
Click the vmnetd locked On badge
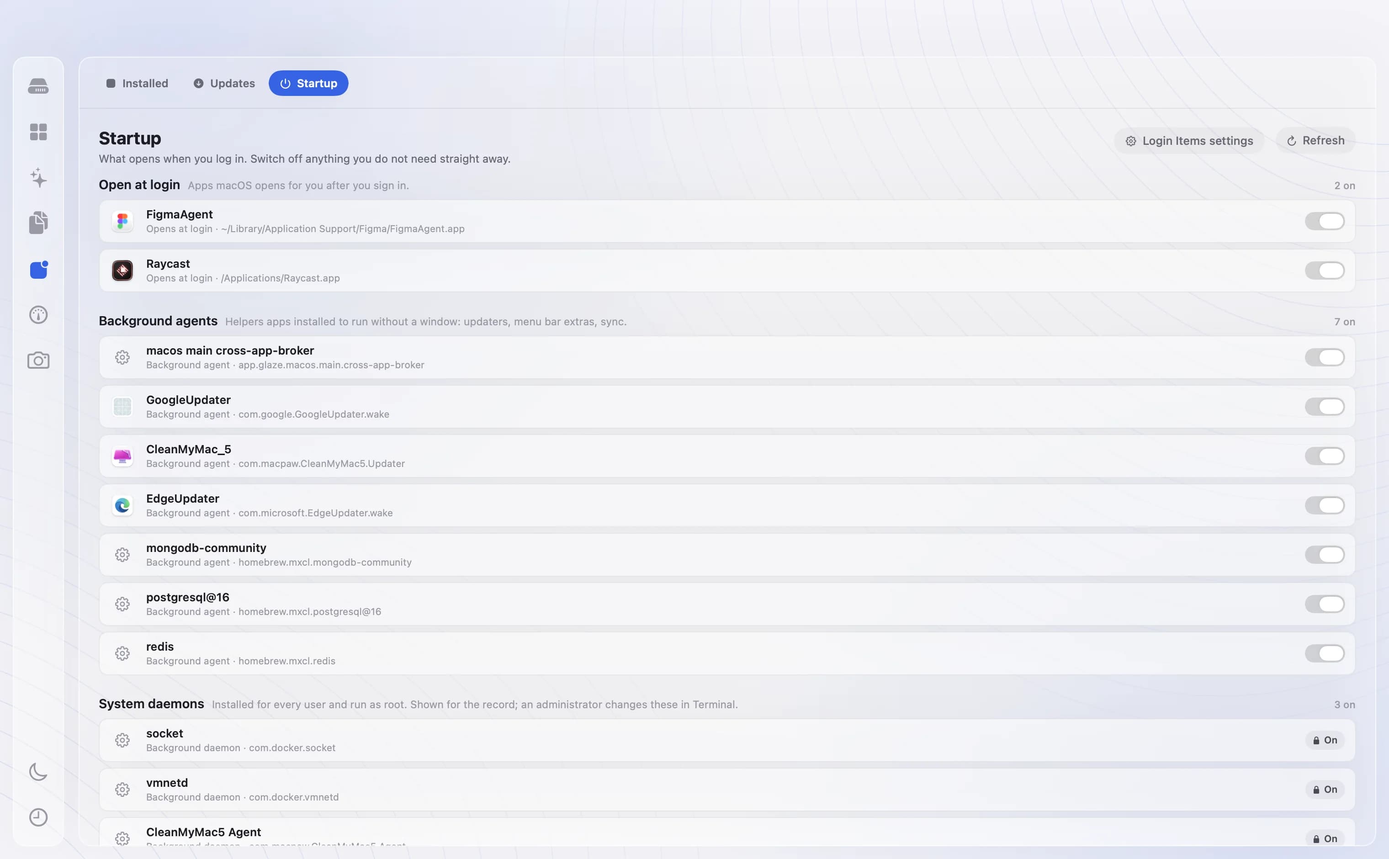click(1325, 790)
